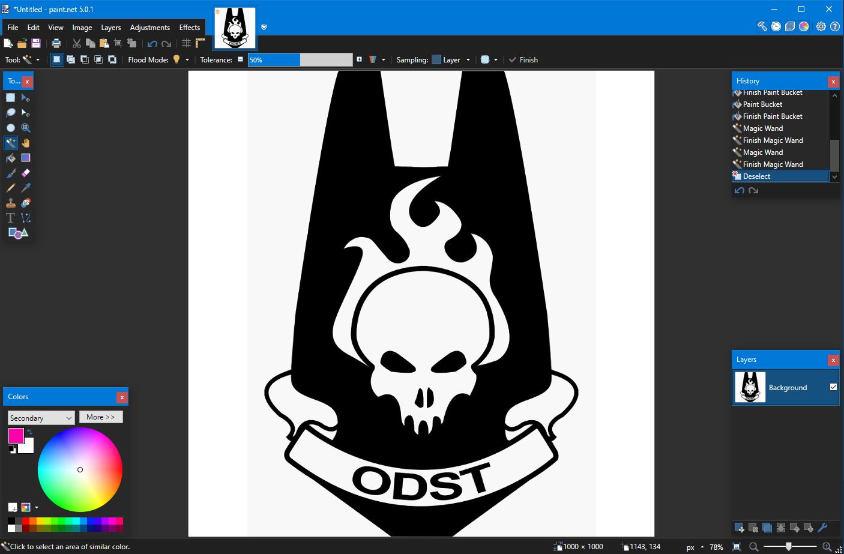Click the pink primary color swatch
The height and width of the screenshot is (554, 844).
[x=16, y=436]
